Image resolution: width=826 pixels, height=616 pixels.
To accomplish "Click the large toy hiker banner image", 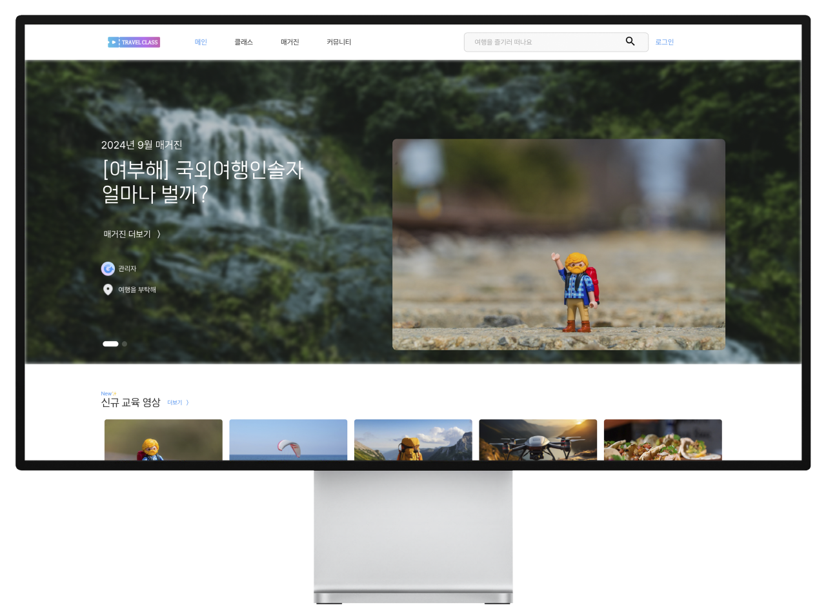I will point(558,244).
